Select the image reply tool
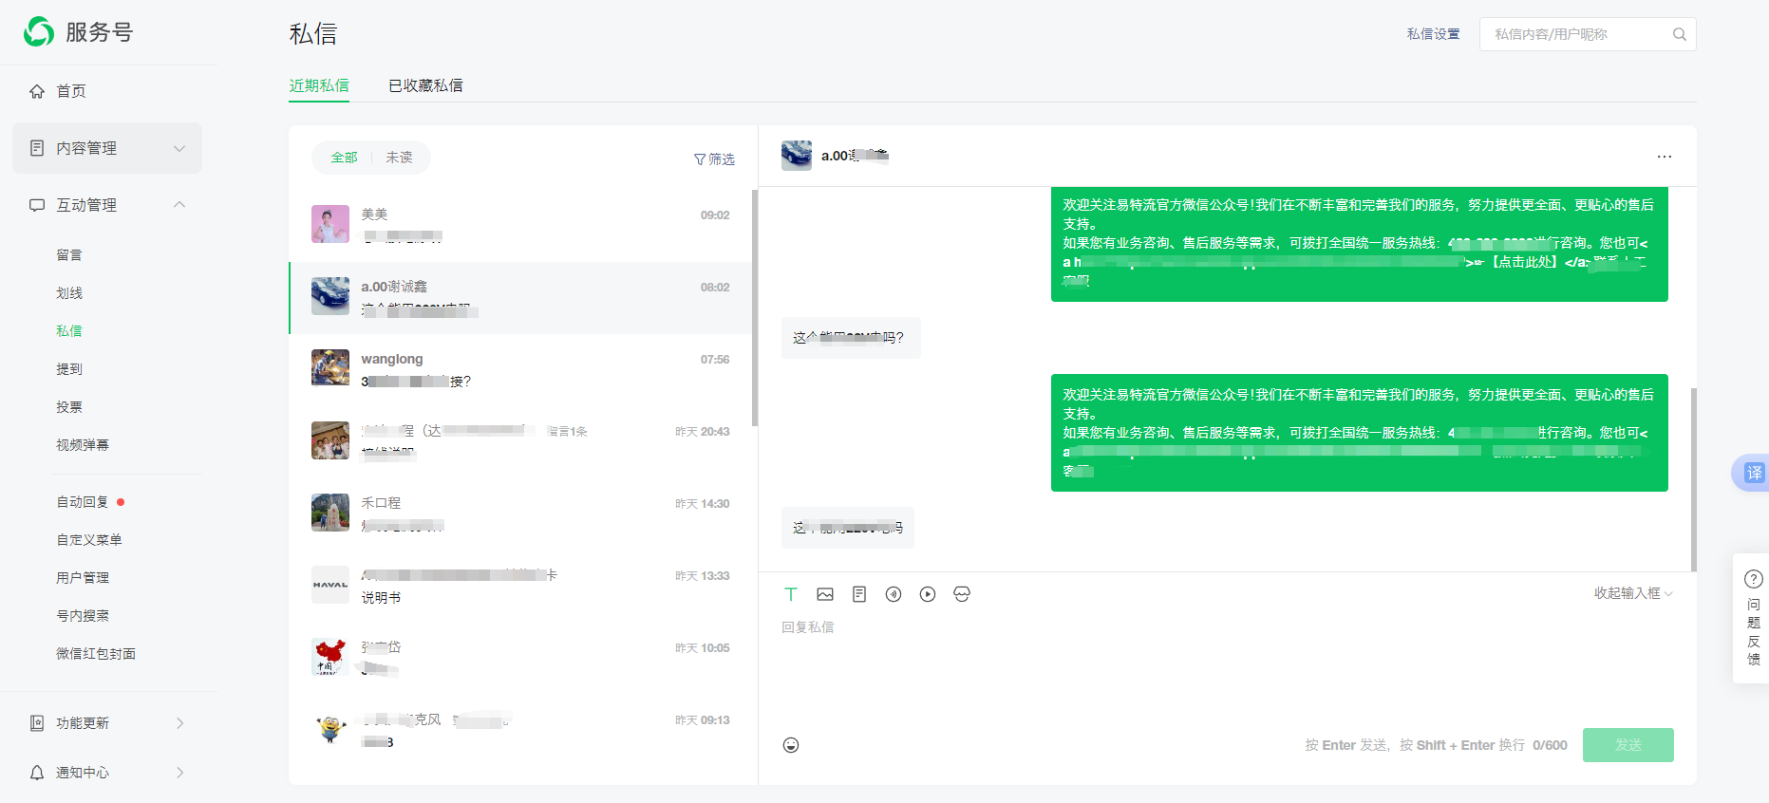 pos(825,594)
